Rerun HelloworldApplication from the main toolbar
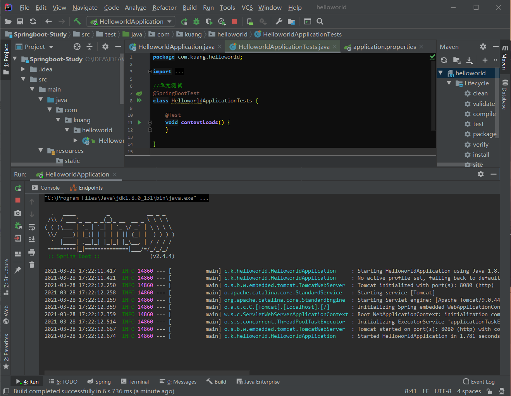 [184, 21]
